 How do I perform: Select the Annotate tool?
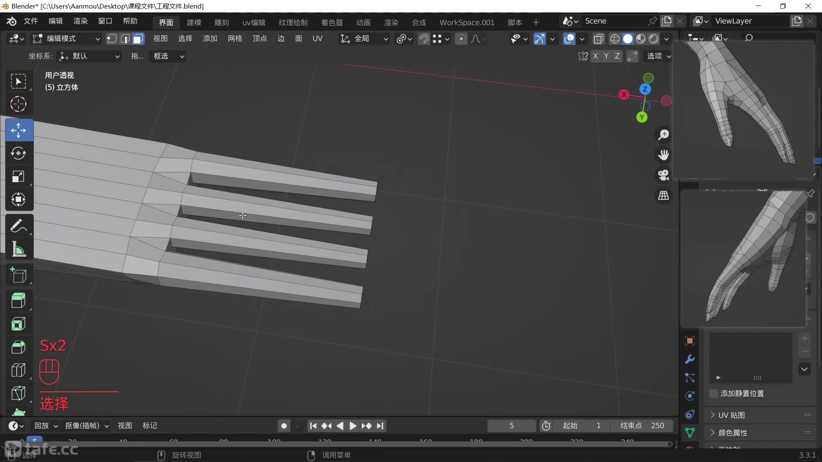click(x=18, y=225)
